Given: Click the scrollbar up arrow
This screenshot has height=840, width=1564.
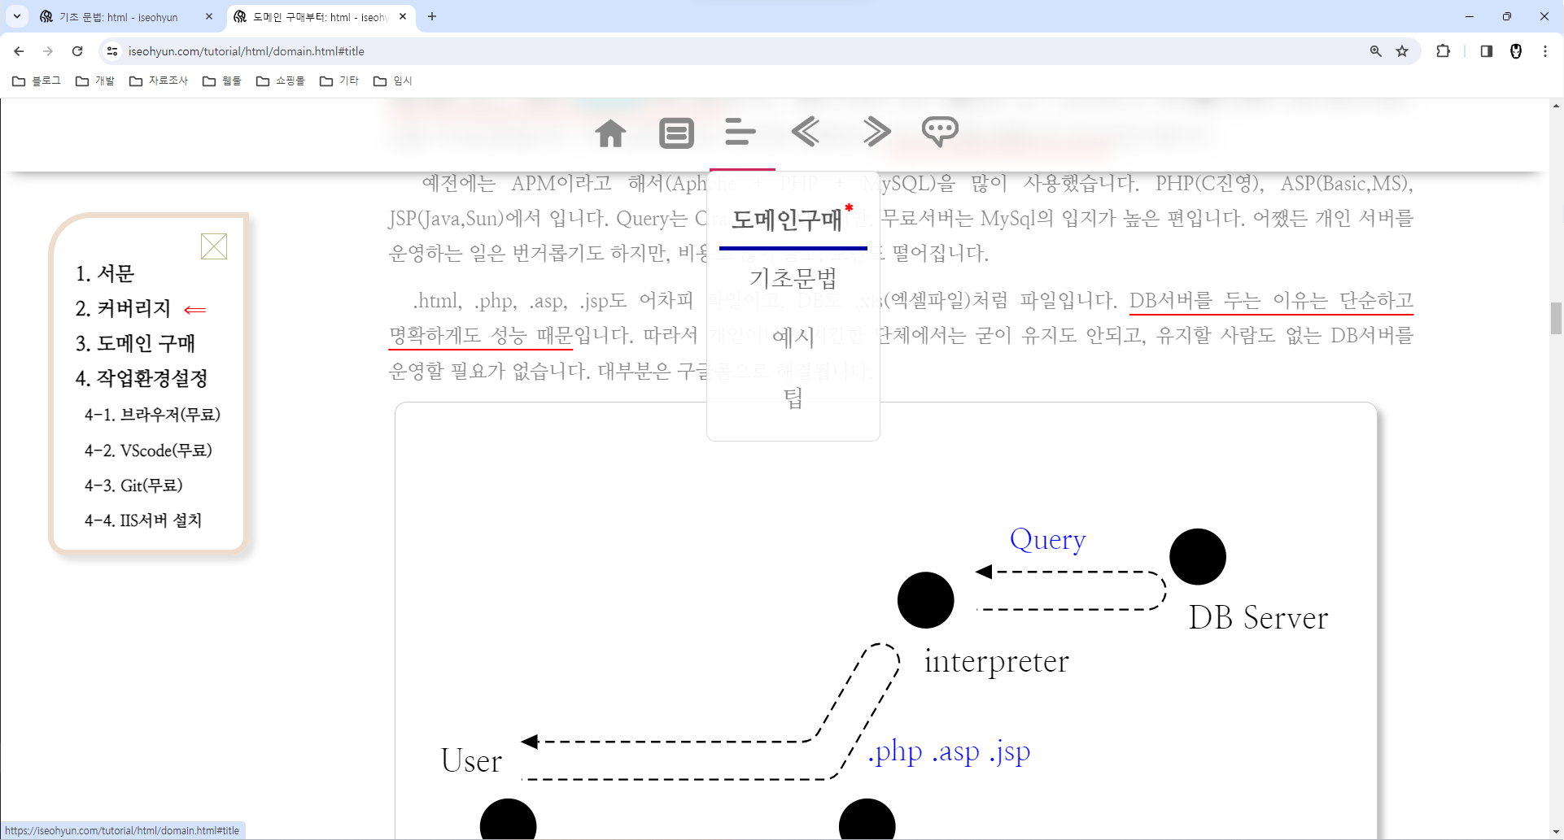Looking at the screenshot, I should click(x=1556, y=106).
